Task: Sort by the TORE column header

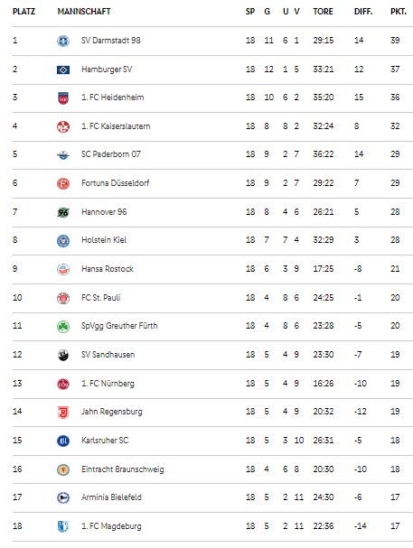Action: (323, 12)
